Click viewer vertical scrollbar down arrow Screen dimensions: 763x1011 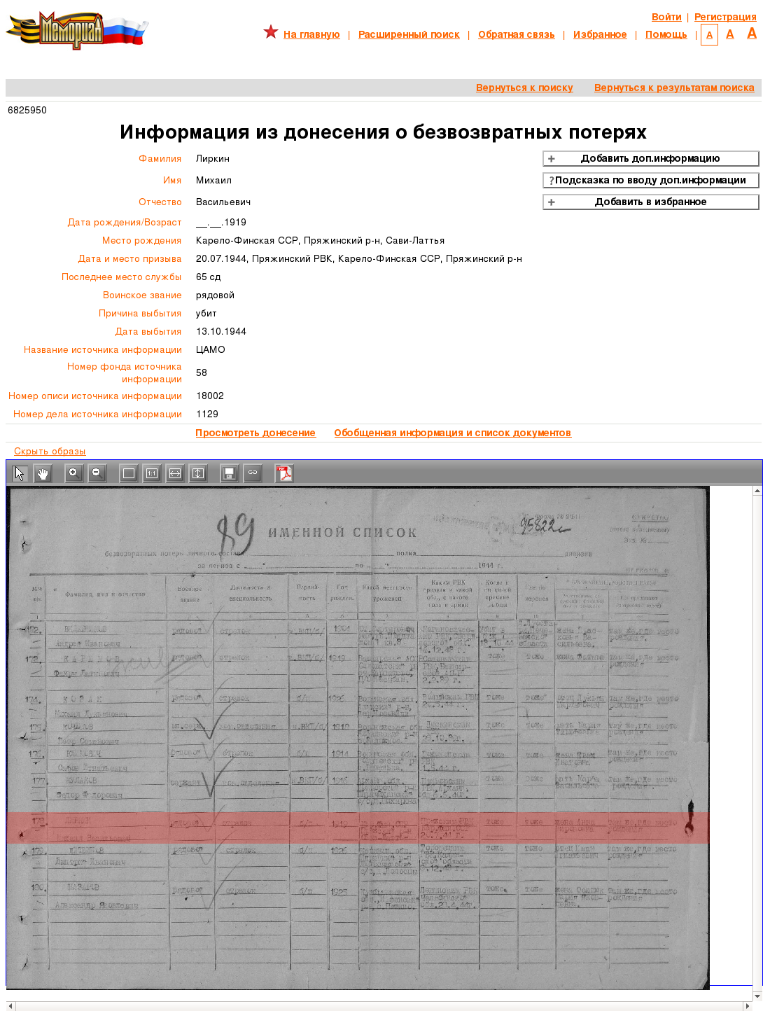pyautogui.click(x=757, y=996)
